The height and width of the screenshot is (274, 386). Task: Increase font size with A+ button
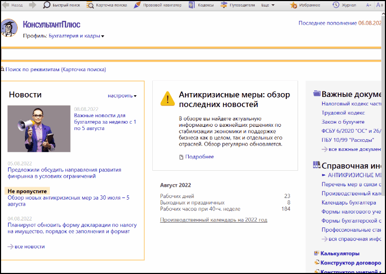pos(380,5)
